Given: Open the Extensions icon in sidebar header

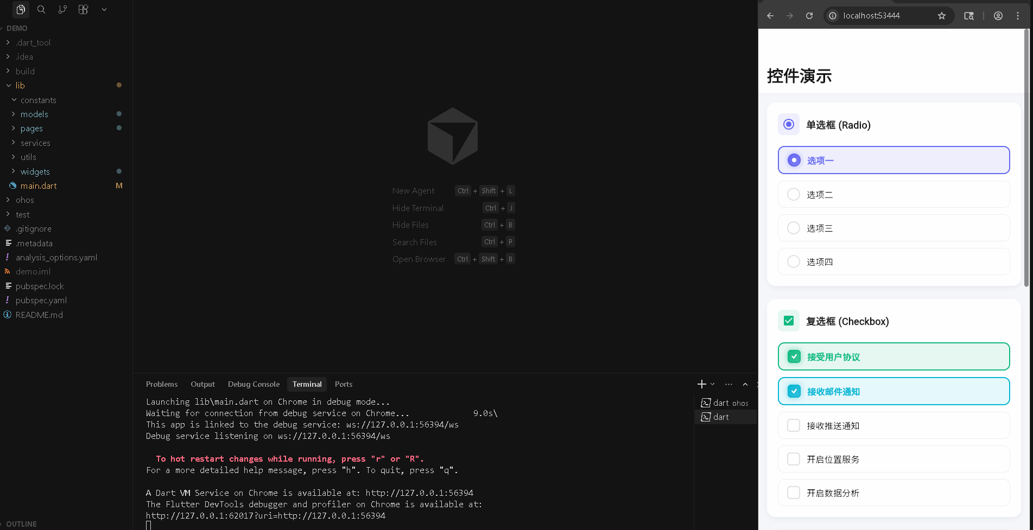Looking at the screenshot, I should pos(83,9).
